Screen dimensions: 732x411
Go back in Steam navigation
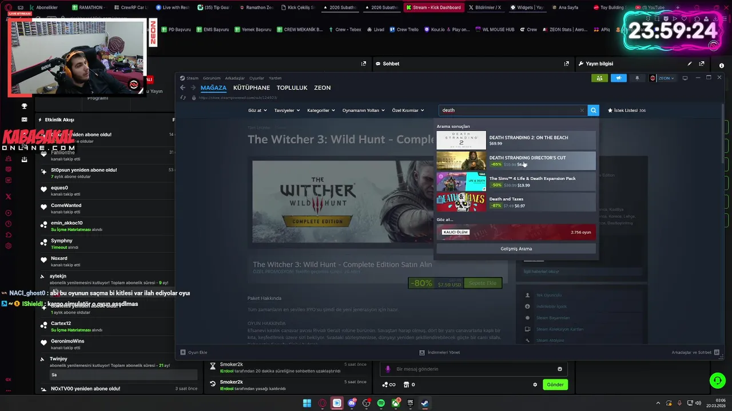[182, 87]
